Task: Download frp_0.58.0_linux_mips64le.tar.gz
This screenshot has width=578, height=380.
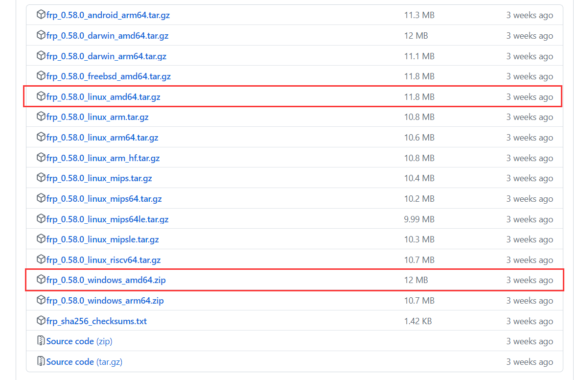Action: (107, 219)
